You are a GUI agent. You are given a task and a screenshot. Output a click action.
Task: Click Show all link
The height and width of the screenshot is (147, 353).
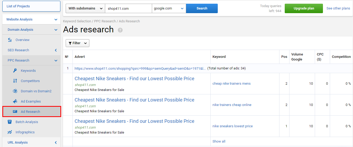(x=219, y=141)
